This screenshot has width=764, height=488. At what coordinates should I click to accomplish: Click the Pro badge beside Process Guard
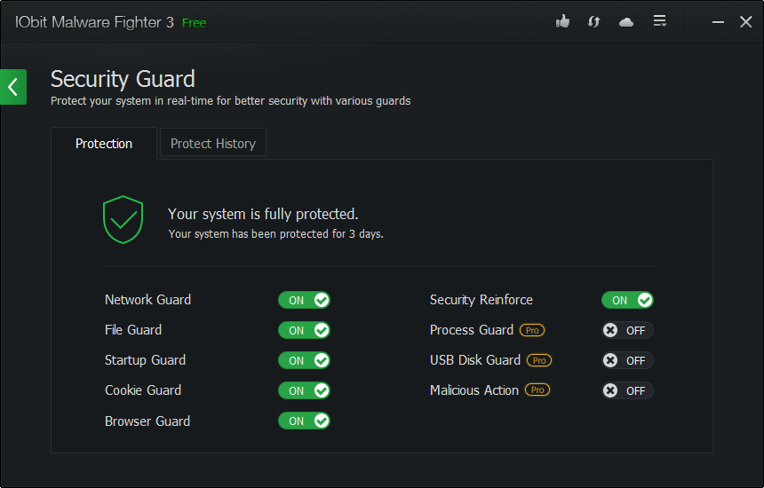[532, 330]
